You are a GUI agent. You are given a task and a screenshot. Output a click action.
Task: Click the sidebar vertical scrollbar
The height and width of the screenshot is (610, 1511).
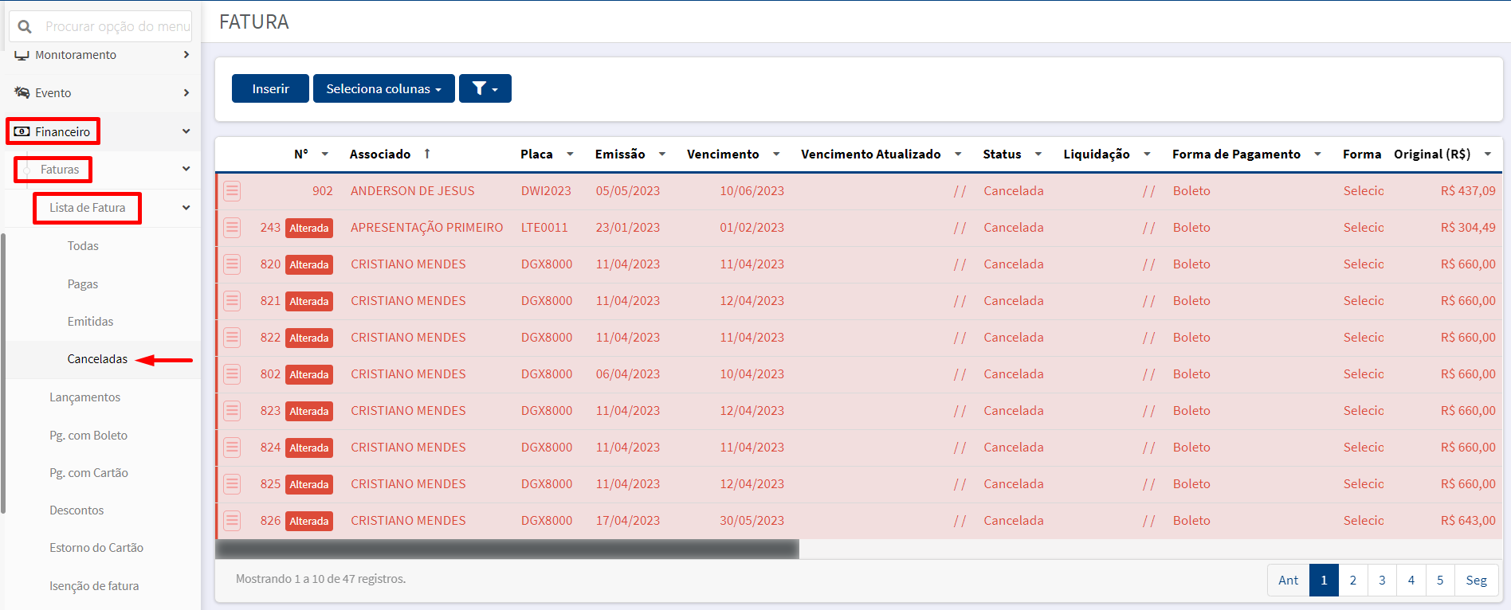click(3, 374)
